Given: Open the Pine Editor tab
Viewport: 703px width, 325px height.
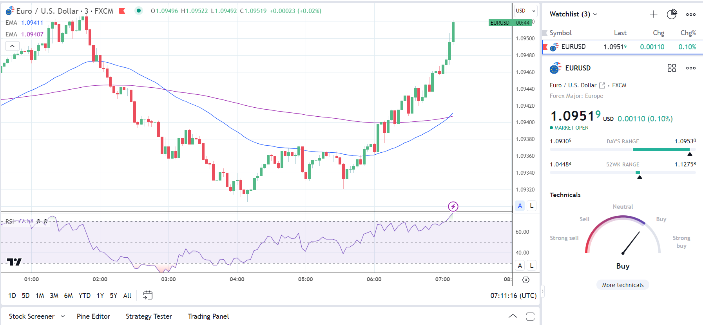Looking at the screenshot, I should (93, 316).
